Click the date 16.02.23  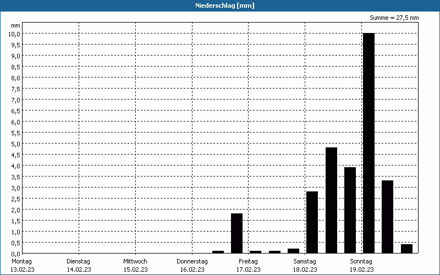[192, 269]
